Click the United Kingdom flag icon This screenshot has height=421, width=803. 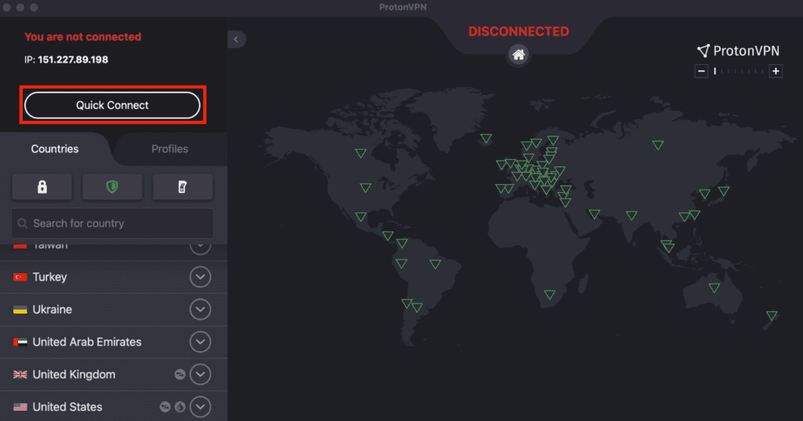[x=20, y=375]
